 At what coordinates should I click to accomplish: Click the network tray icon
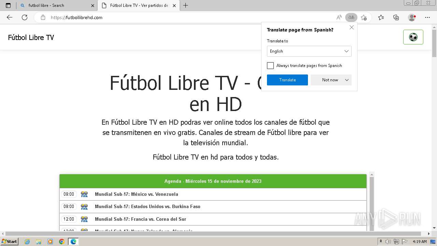tap(396, 242)
